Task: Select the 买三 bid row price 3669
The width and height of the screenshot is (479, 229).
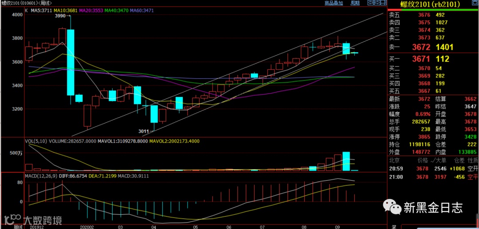Action: [425, 76]
